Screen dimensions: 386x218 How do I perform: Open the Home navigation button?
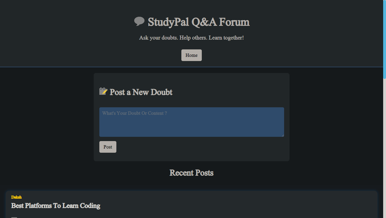pyautogui.click(x=192, y=55)
